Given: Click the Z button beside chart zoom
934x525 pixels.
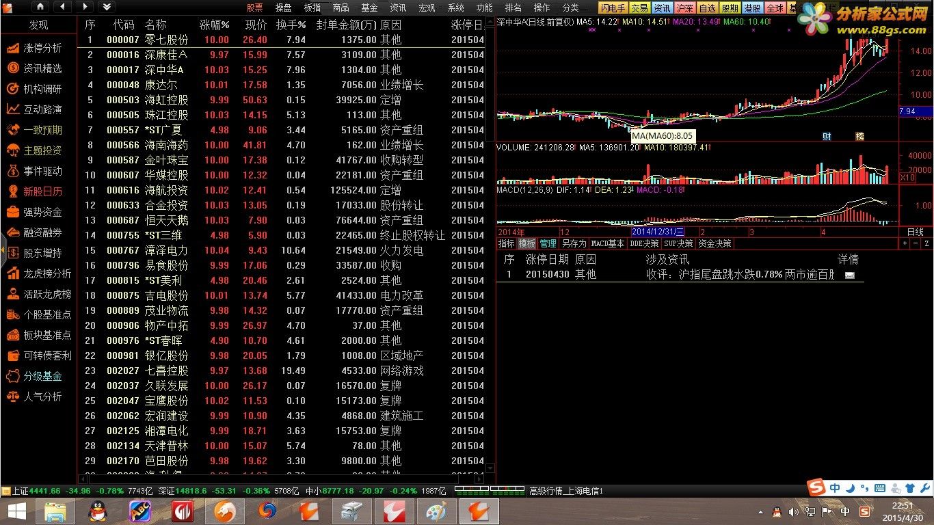Looking at the screenshot, I should pyautogui.click(x=926, y=243).
